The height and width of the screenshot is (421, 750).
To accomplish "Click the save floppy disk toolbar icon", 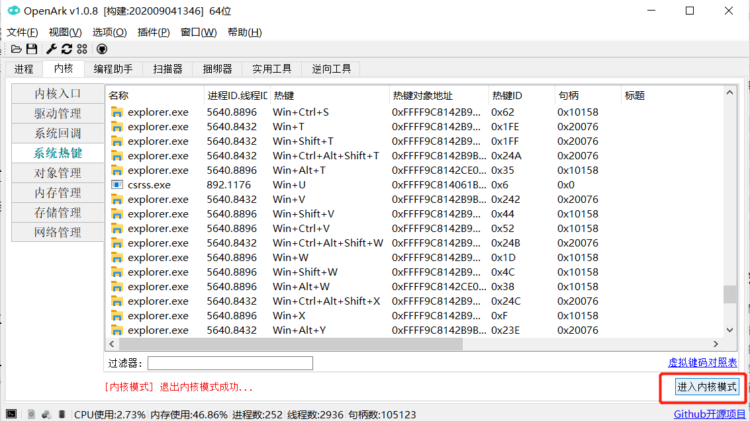I will pos(32,49).
